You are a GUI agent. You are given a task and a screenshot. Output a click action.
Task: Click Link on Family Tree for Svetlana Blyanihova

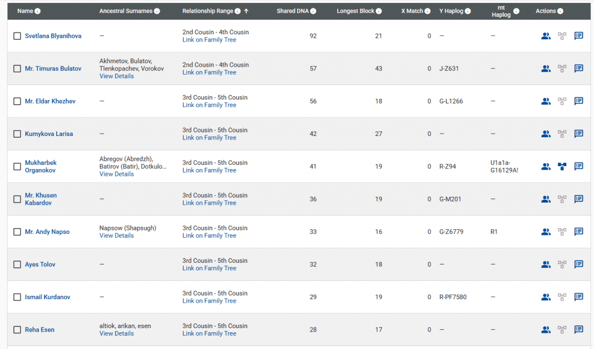[x=209, y=39]
